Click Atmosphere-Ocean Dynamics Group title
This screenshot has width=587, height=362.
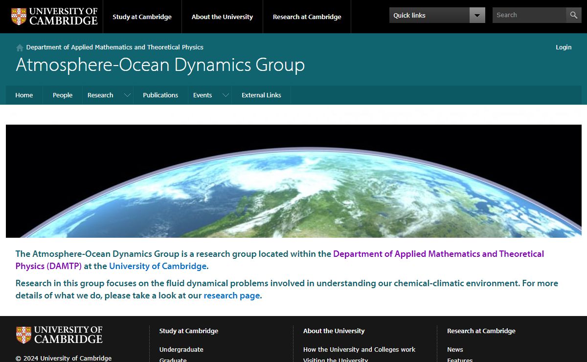[160, 65]
